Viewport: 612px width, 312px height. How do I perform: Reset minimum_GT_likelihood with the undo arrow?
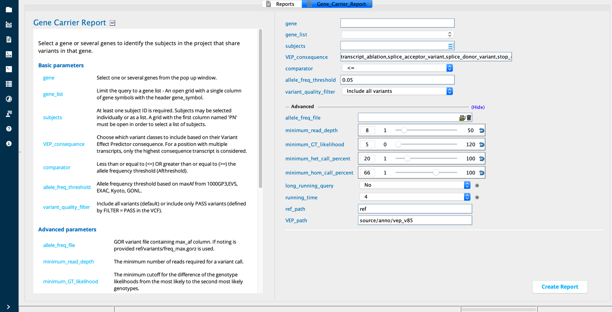pyautogui.click(x=482, y=145)
